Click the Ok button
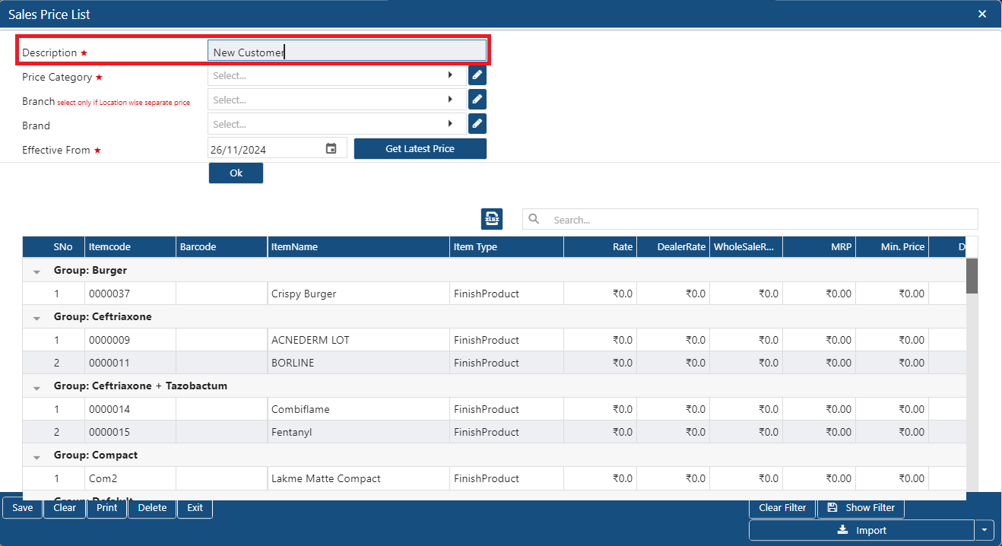Image resolution: width=1002 pixels, height=546 pixels. [236, 173]
